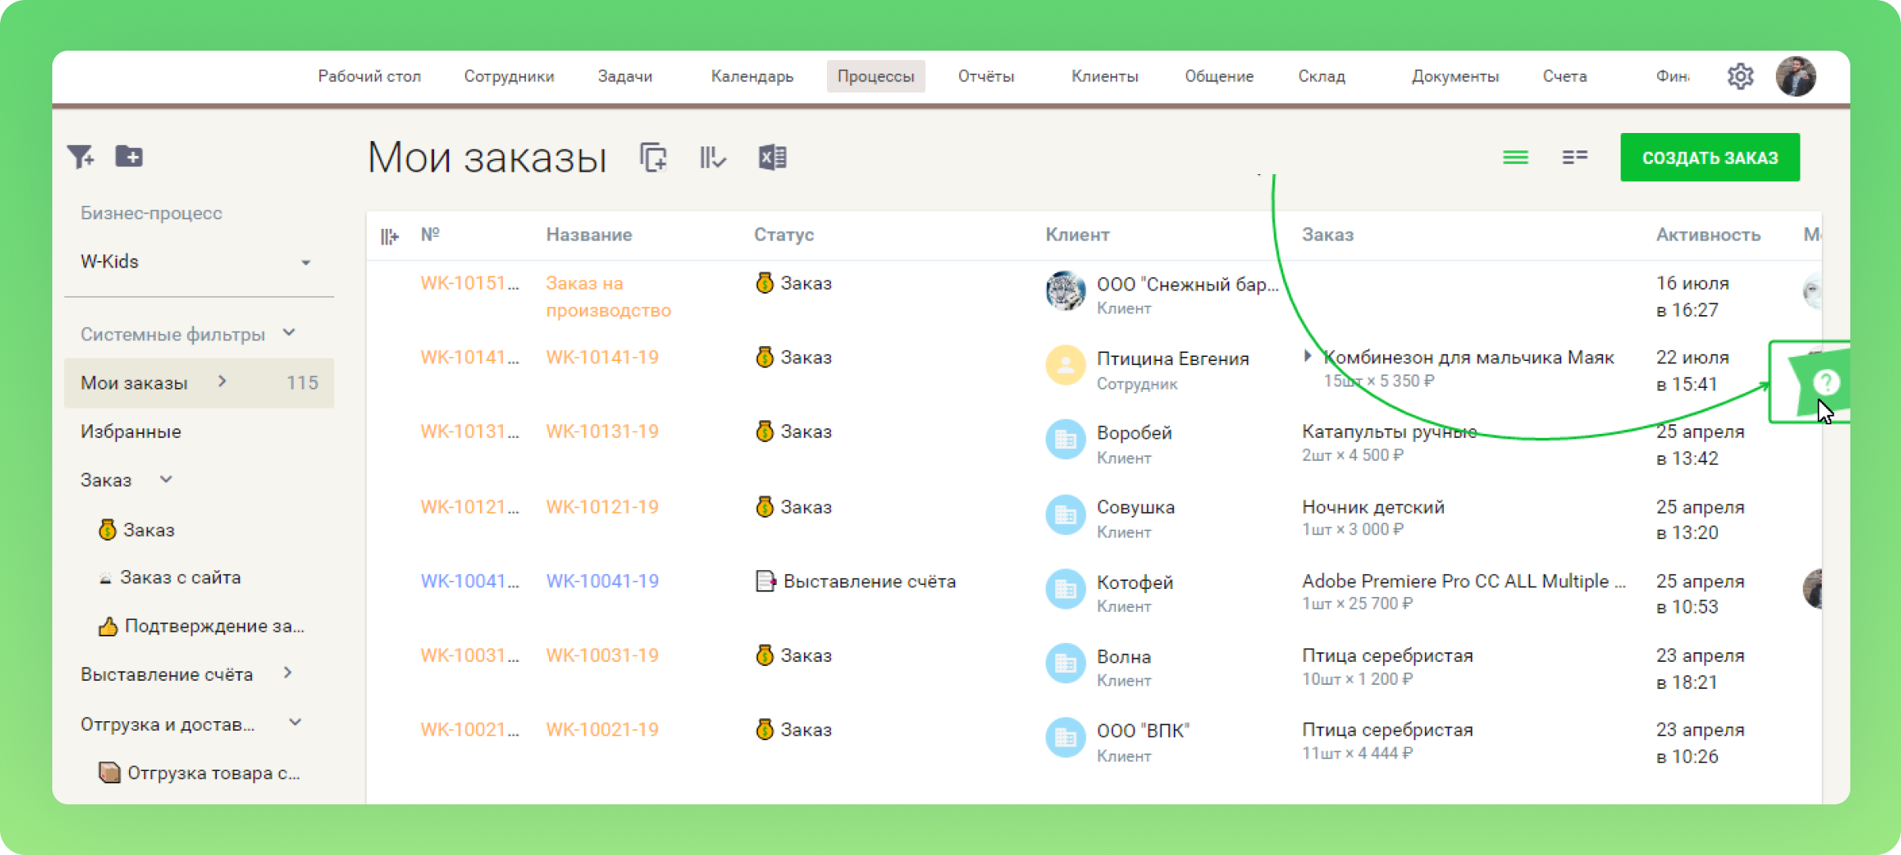The width and height of the screenshot is (1901, 855).
Task: Open column settings icon near title
Action: pos(713,158)
